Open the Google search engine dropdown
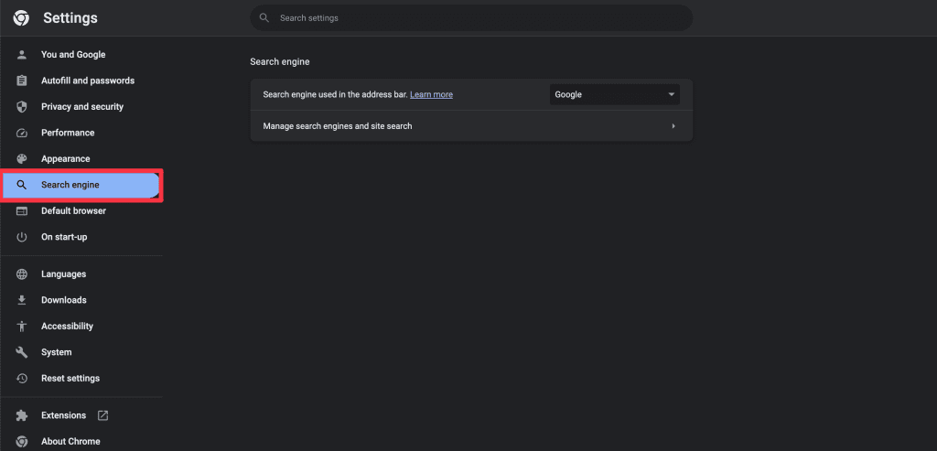Screen dimensions: 937x451 click(614, 94)
